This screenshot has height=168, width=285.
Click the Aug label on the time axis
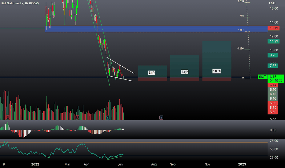pyautogui.click(x=154, y=164)
